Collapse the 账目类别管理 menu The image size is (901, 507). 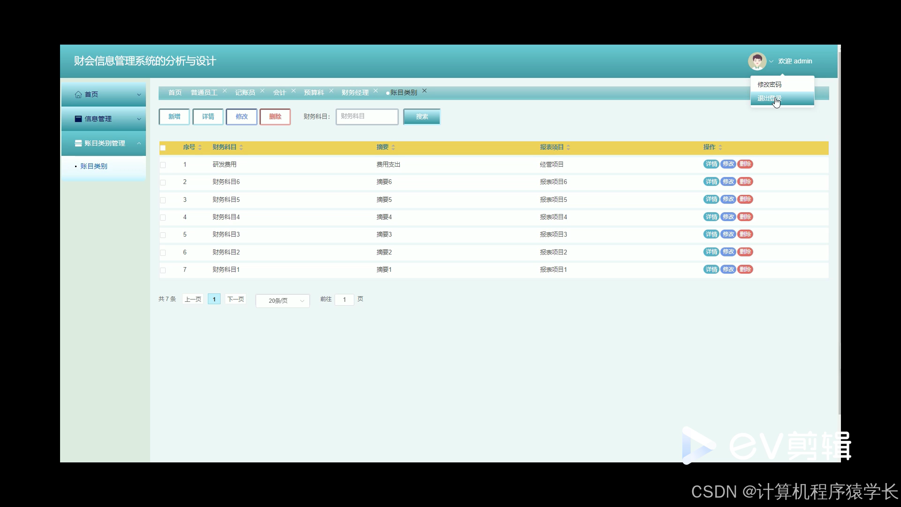tap(139, 144)
